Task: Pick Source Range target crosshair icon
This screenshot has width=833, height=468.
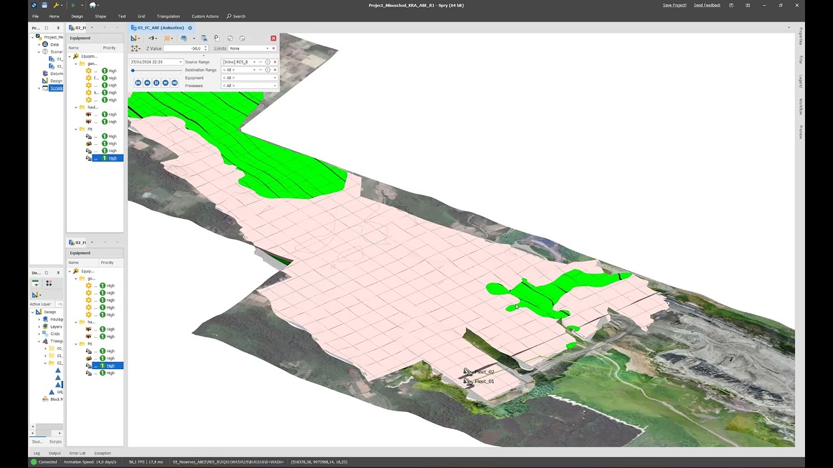Action: pos(267,62)
